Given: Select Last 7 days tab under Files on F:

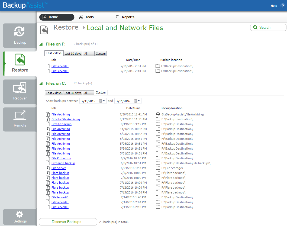Looking at the screenshot, I should 54,53.
